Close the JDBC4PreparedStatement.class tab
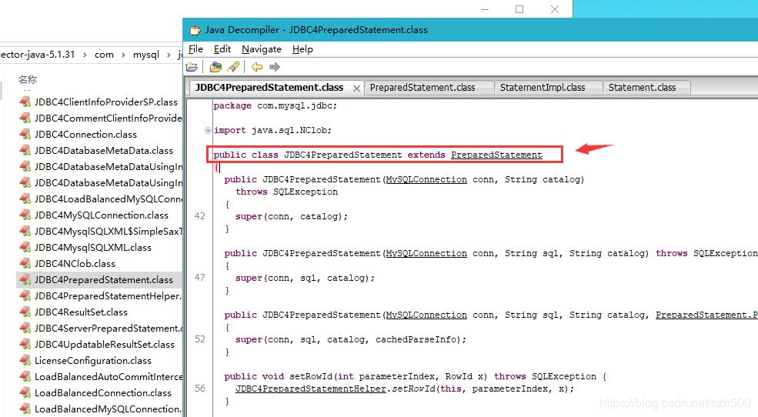Viewport: 758px width, 417px height. [x=356, y=88]
